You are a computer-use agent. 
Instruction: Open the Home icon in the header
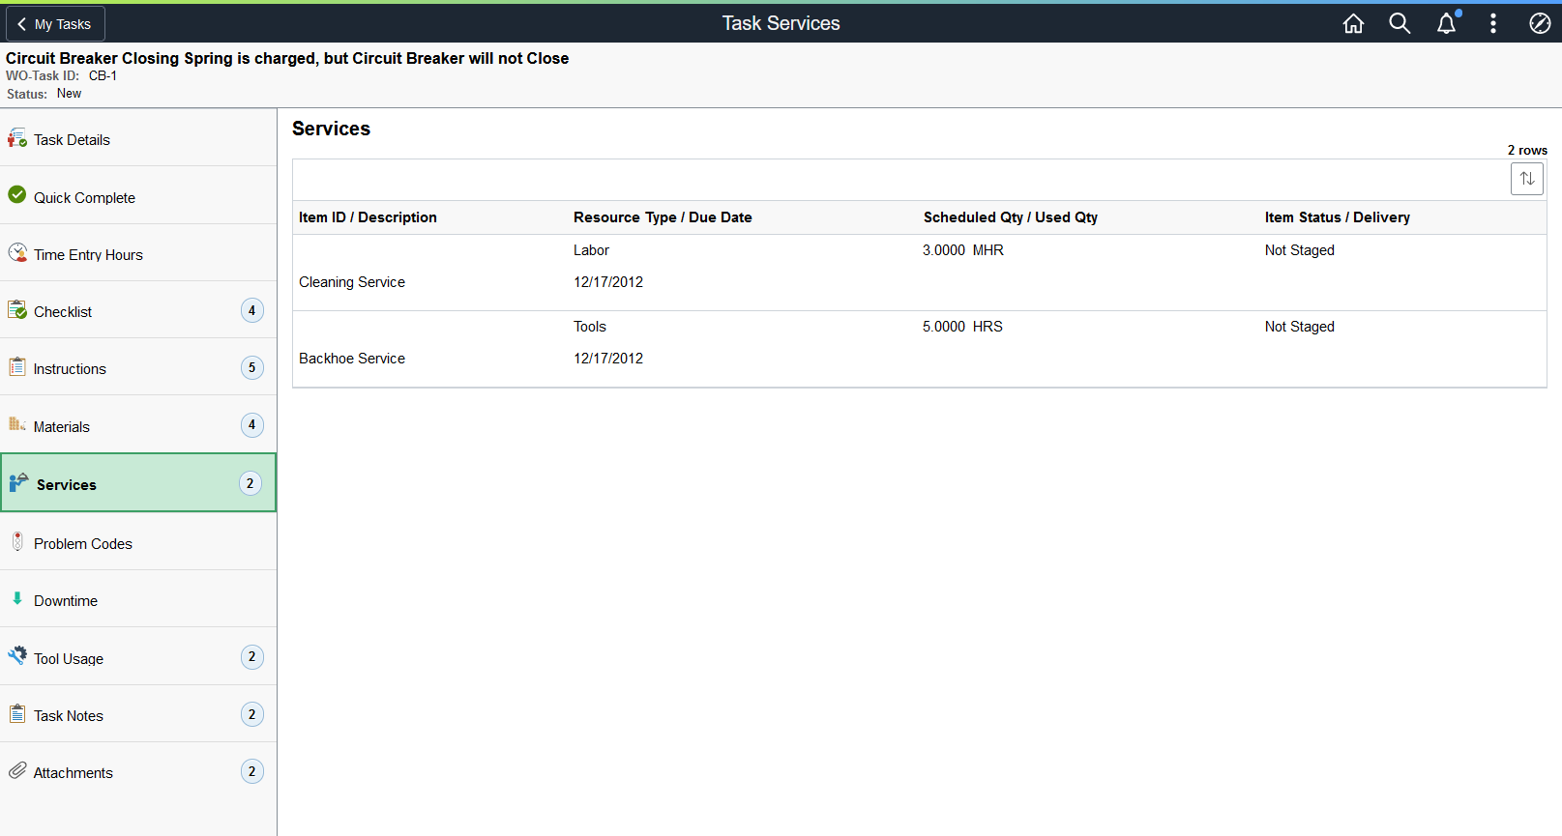point(1353,23)
